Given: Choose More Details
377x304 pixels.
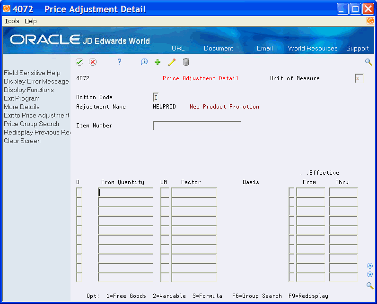Looking at the screenshot, I should coord(22,107).
